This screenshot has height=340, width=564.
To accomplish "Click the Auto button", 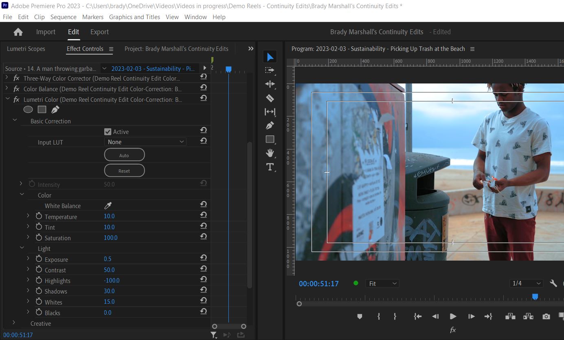I will pyautogui.click(x=124, y=155).
